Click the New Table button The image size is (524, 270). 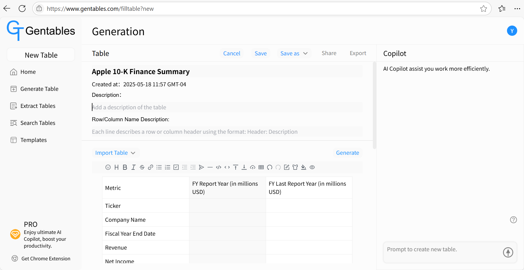41,55
